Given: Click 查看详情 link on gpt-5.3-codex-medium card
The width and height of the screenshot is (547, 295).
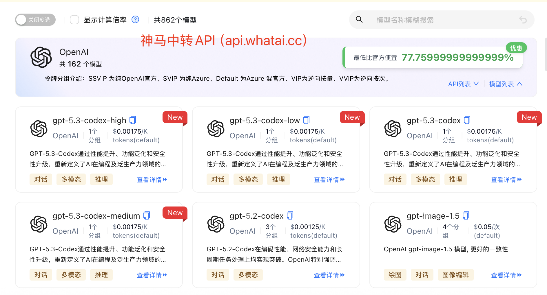Looking at the screenshot, I should 152,275.
